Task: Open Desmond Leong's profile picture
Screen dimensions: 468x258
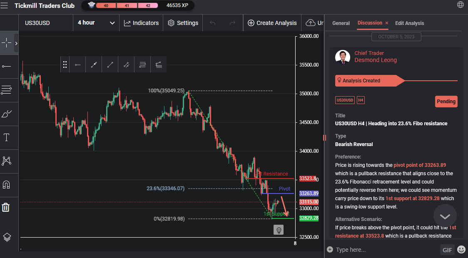Action: tap(343, 57)
